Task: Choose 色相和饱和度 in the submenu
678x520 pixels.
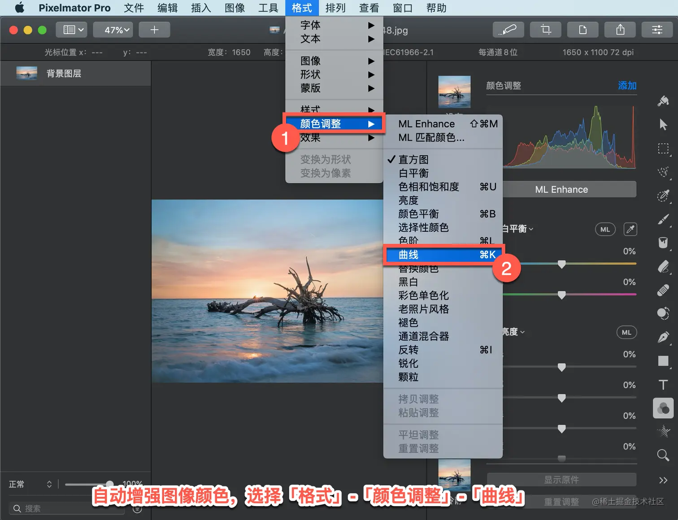Action: [x=443, y=187]
